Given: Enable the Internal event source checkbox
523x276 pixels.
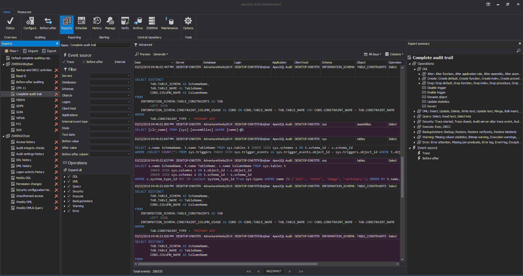Looking at the screenshot, I should coord(112,62).
